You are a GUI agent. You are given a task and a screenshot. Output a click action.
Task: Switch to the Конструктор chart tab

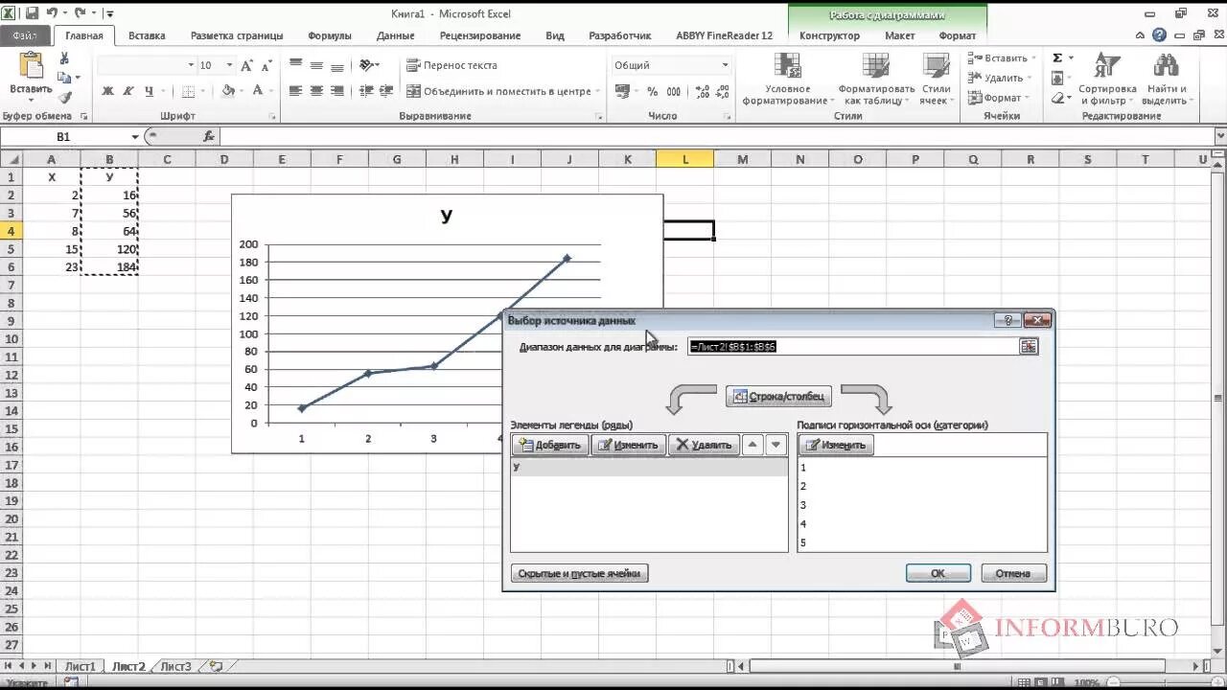pyautogui.click(x=829, y=35)
